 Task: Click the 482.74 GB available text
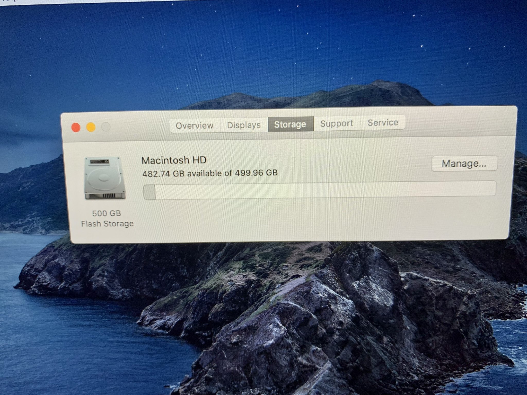point(210,173)
